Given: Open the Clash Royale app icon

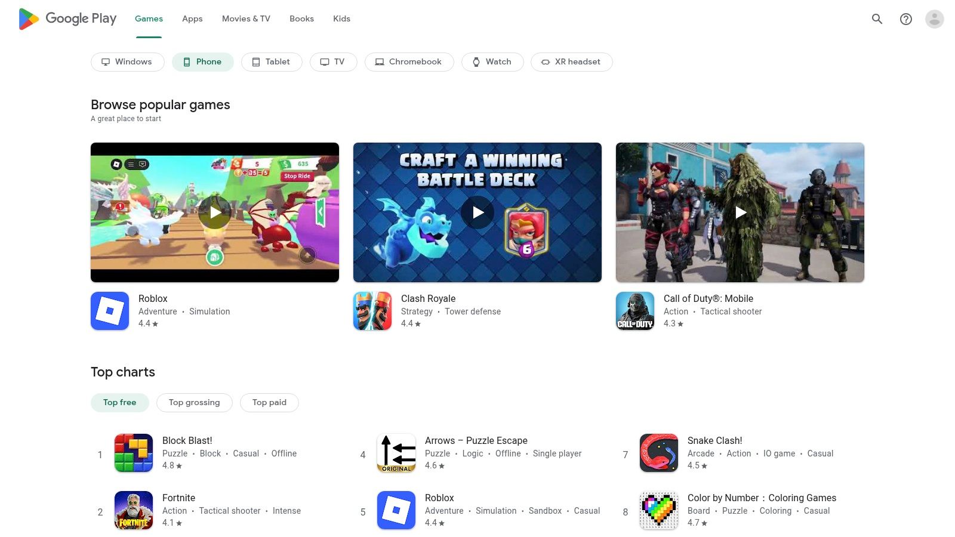Looking at the screenshot, I should (x=372, y=310).
